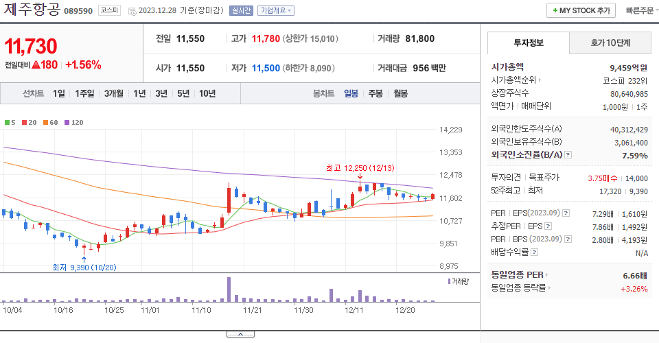Viewport: 659px width, 343px height.
Task: Click the 3.75매수 investment opinion value
Action: click(x=602, y=178)
